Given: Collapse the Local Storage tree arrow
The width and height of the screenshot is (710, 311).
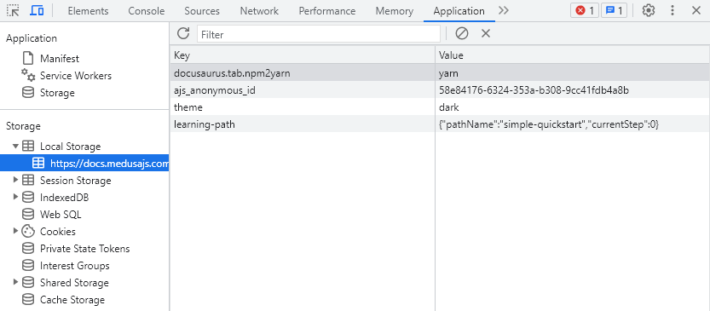Looking at the screenshot, I should [x=16, y=147].
